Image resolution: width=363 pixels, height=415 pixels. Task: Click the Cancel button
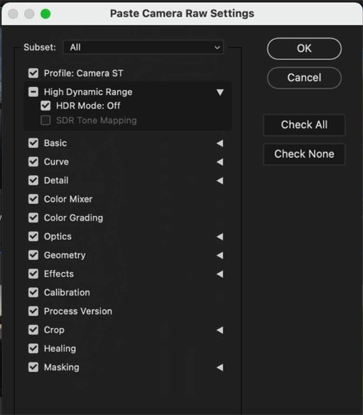tap(304, 77)
